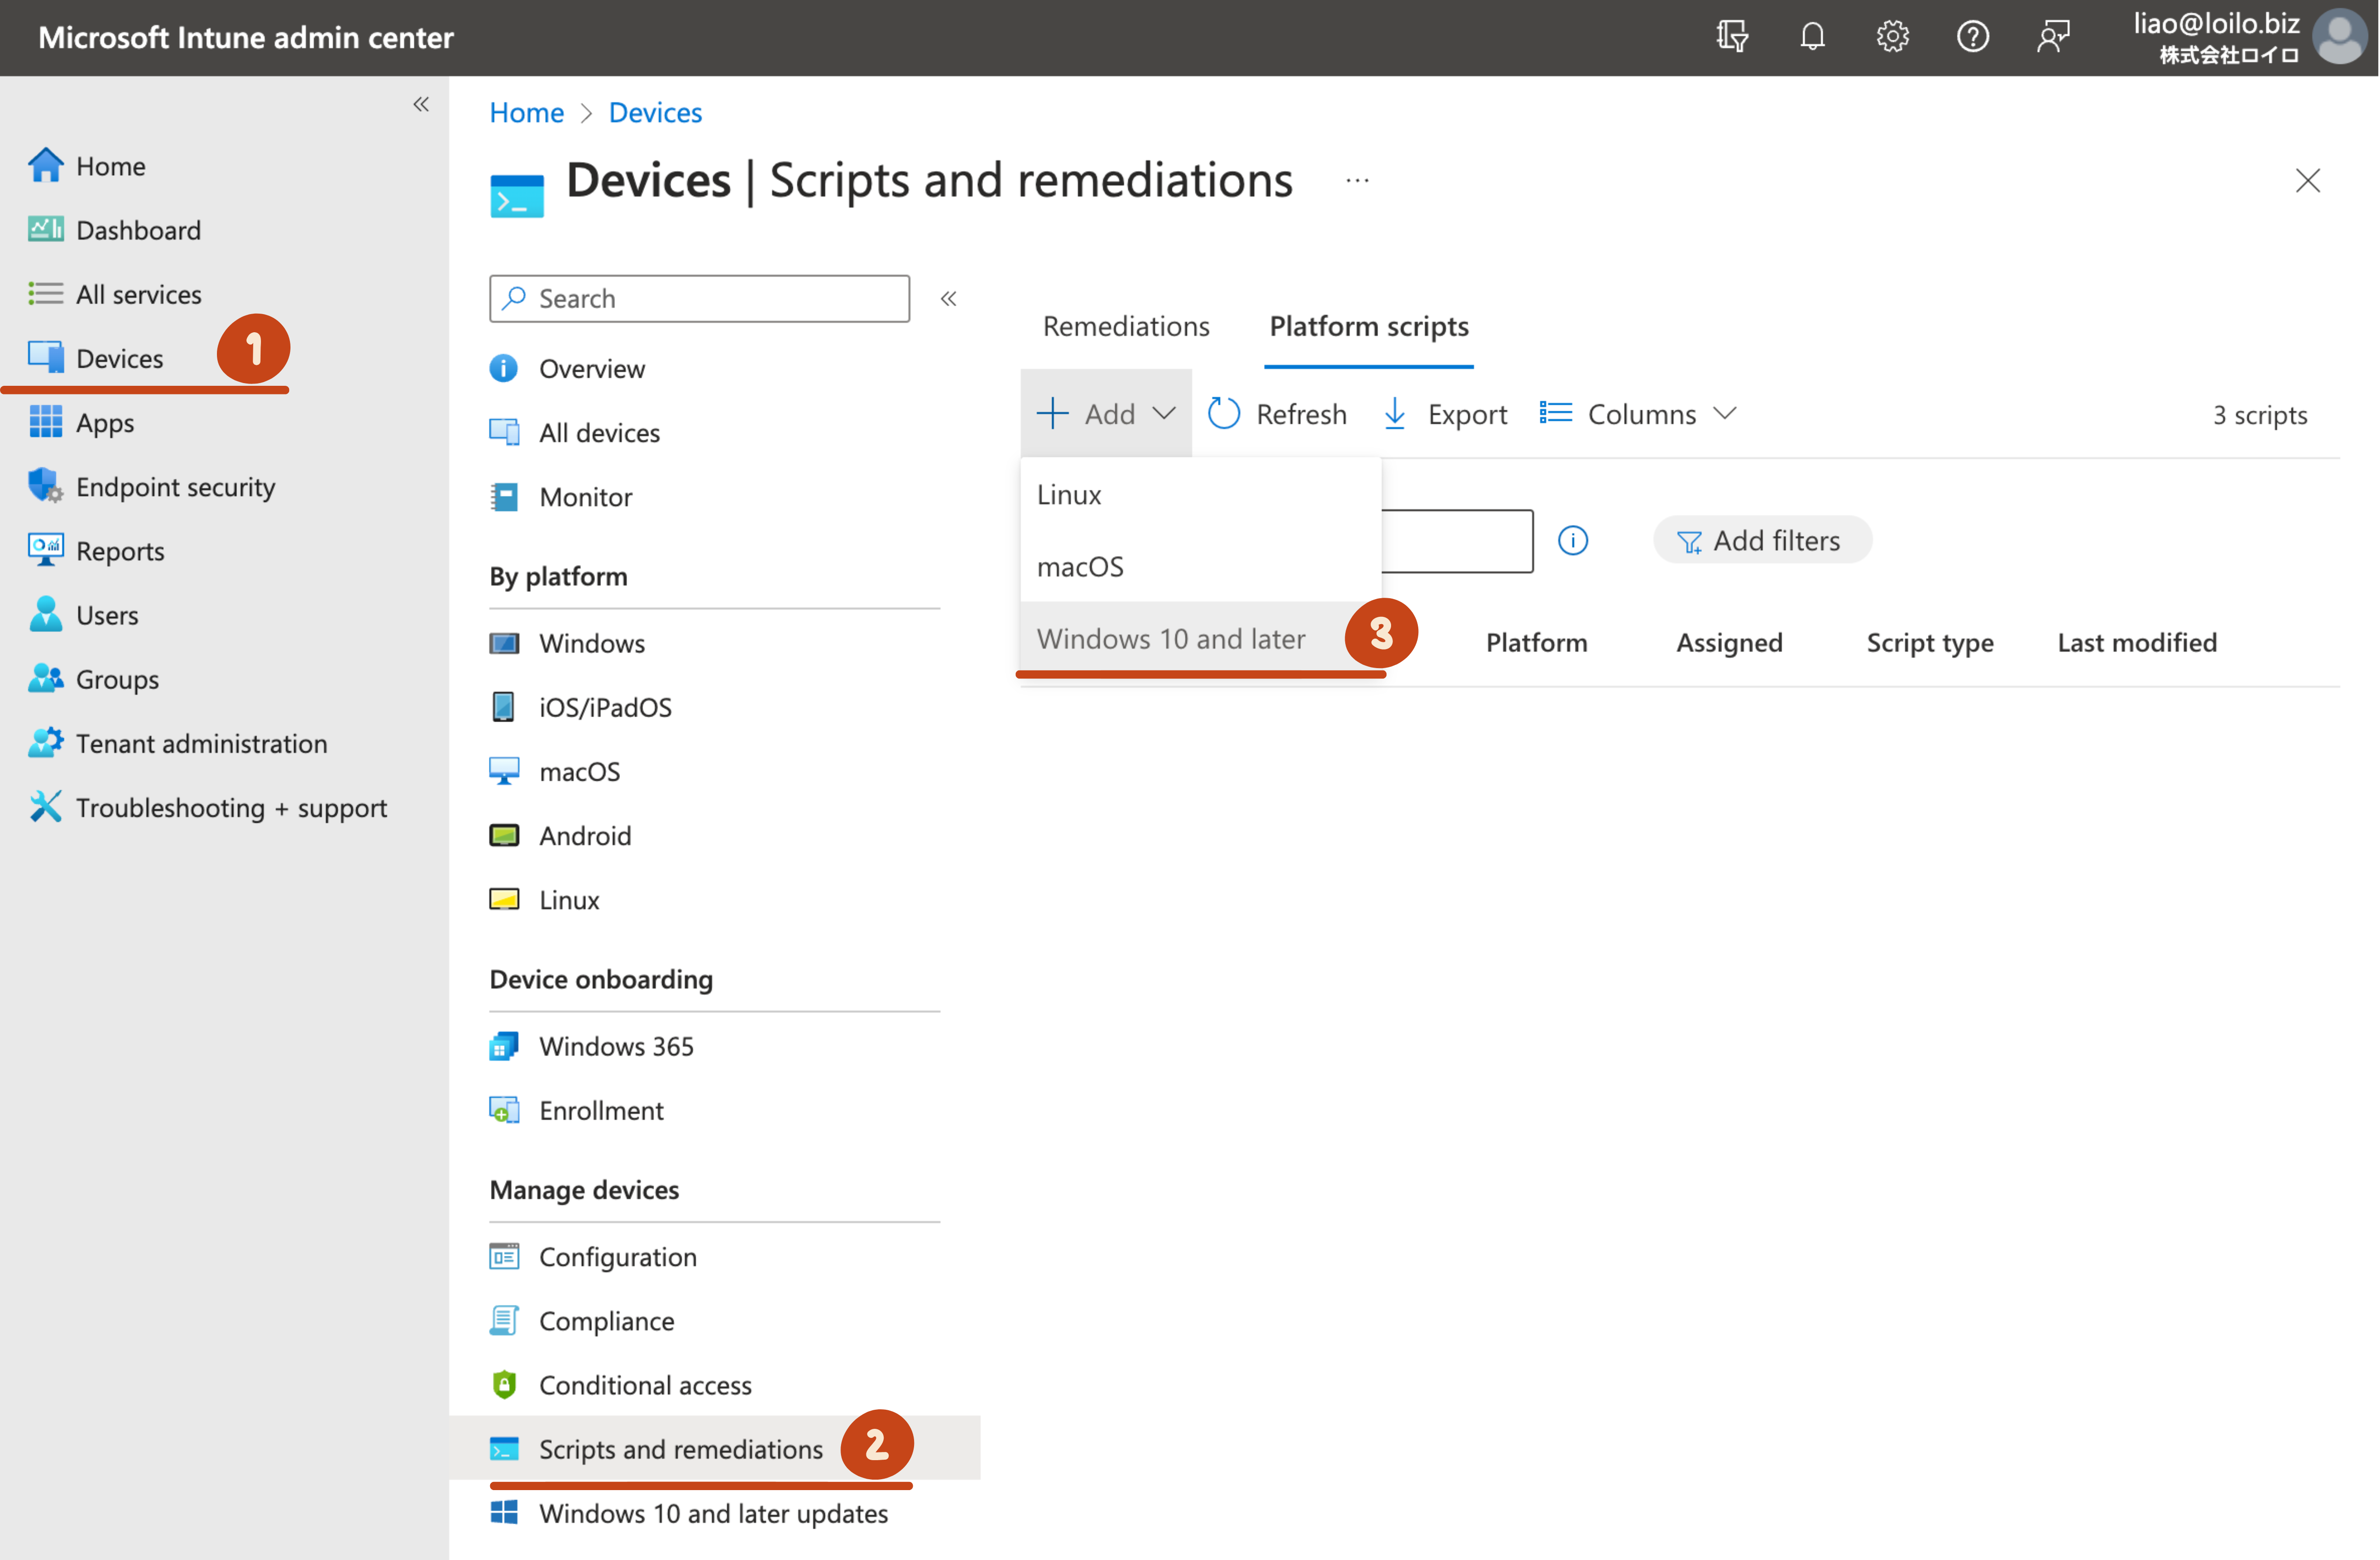
Task: Switch to the Remediations tab
Action: click(x=1125, y=326)
